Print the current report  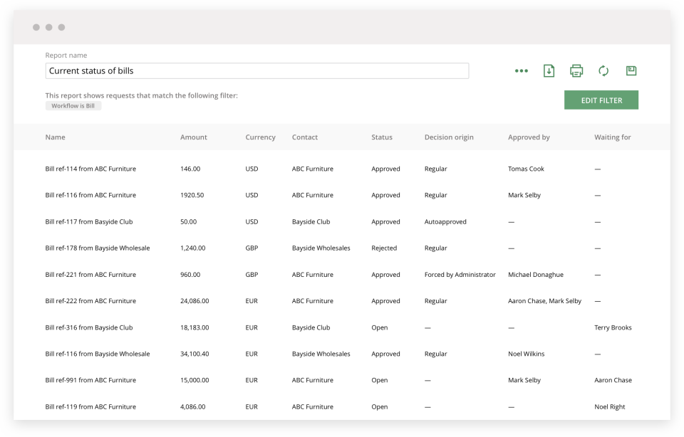[576, 70]
